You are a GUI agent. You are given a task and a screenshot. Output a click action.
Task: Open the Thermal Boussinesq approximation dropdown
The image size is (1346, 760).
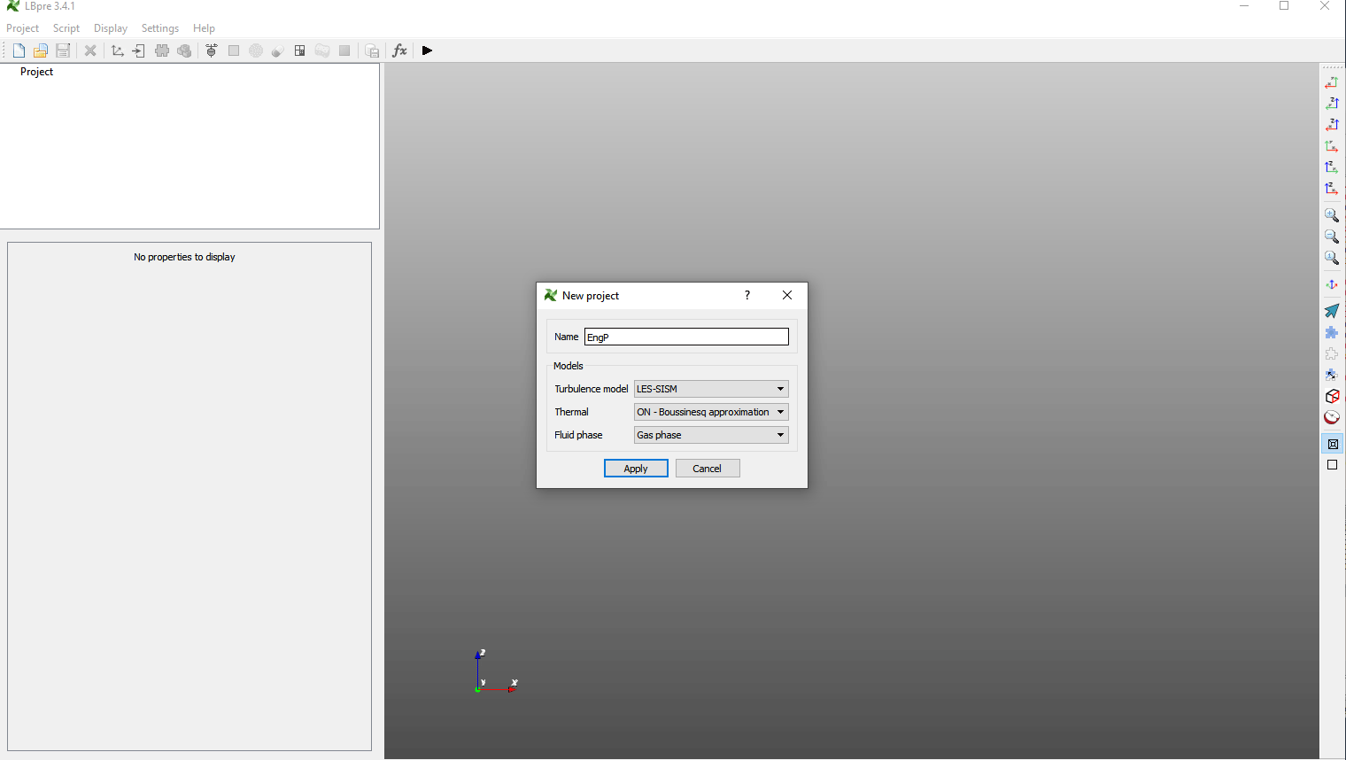click(711, 412)
